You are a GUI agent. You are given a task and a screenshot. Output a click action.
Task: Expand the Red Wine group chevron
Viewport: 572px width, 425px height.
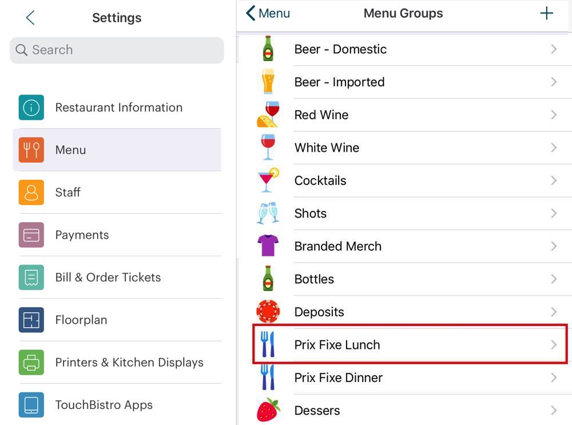tap(553, 115)
